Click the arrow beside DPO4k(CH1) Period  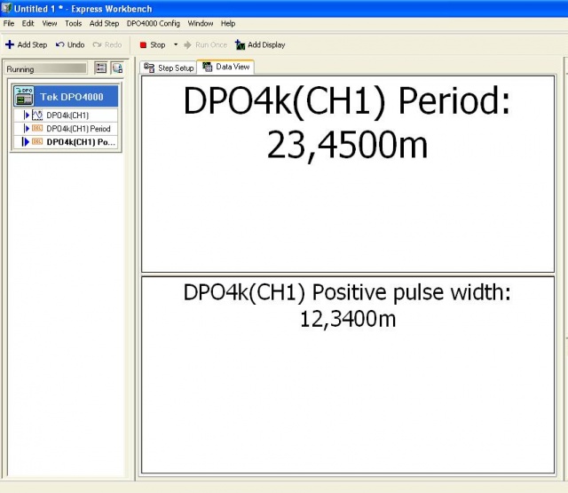coord(26,128)
